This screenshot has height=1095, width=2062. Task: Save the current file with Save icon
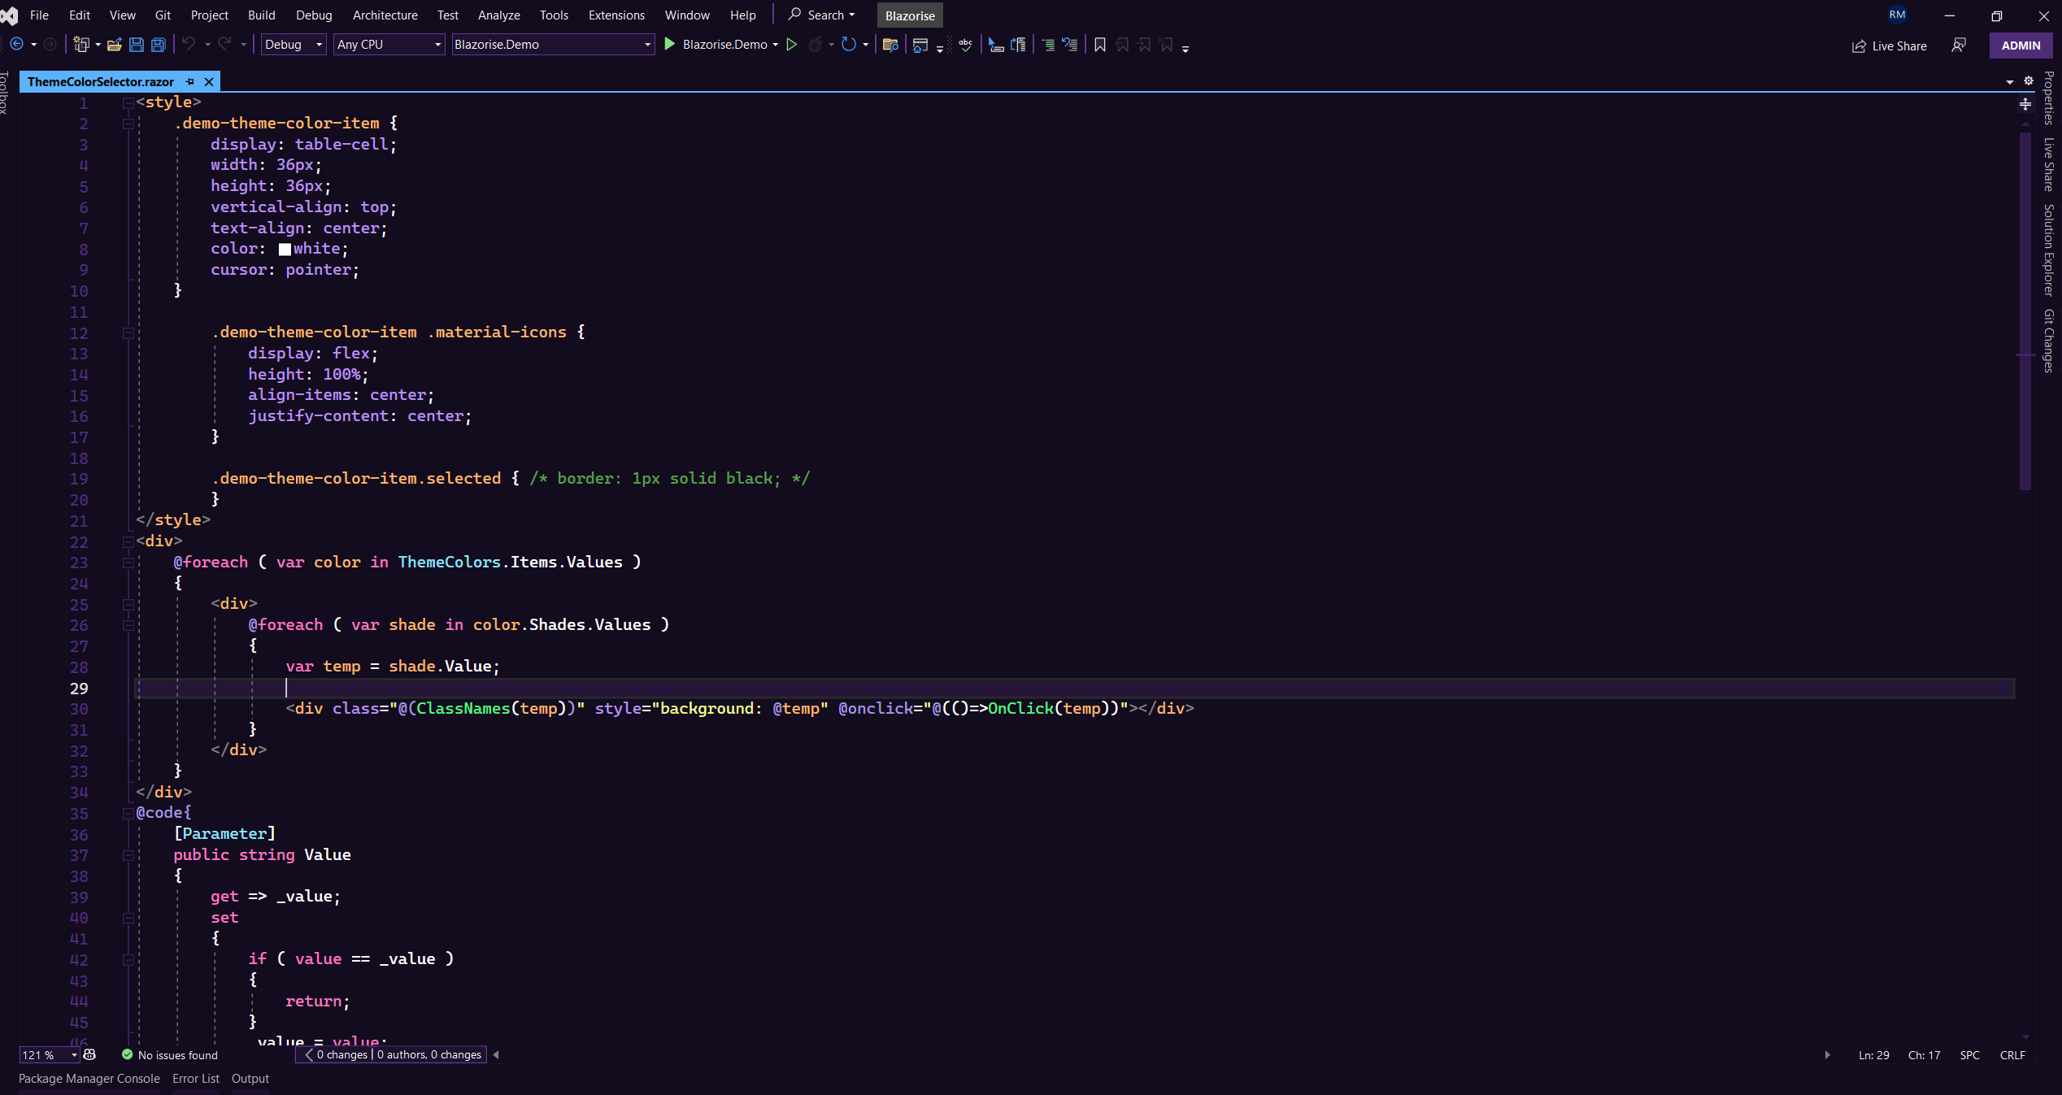pos(137,45)
